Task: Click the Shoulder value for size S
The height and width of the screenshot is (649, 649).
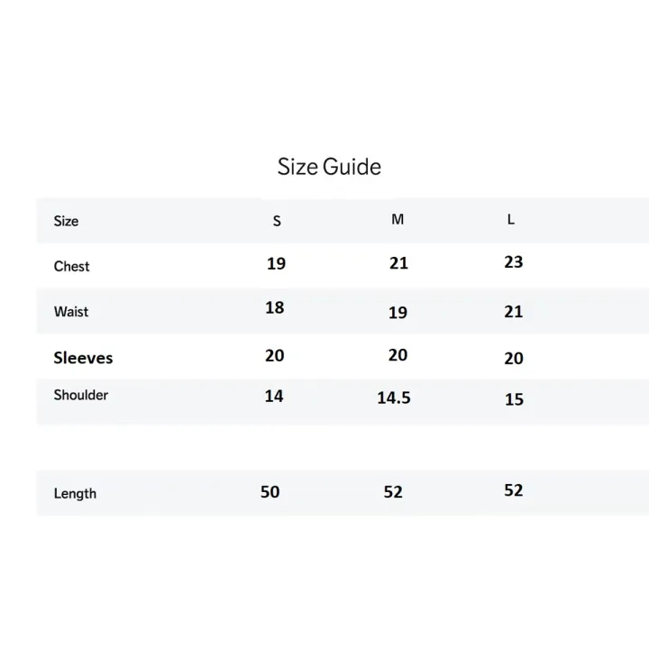Action: pos(274,396)
